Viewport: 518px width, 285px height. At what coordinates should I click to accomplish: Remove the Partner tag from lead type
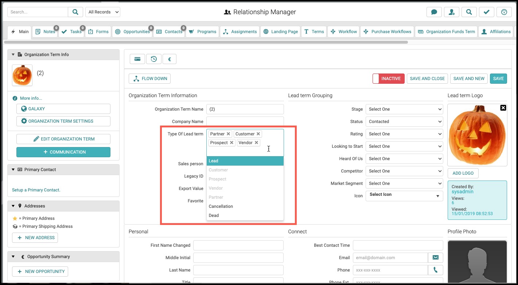229,134
